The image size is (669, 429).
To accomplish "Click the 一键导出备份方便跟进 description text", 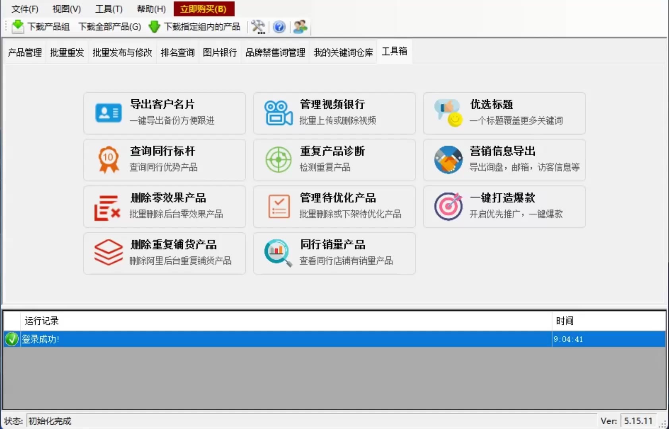I will pos(172,120).
